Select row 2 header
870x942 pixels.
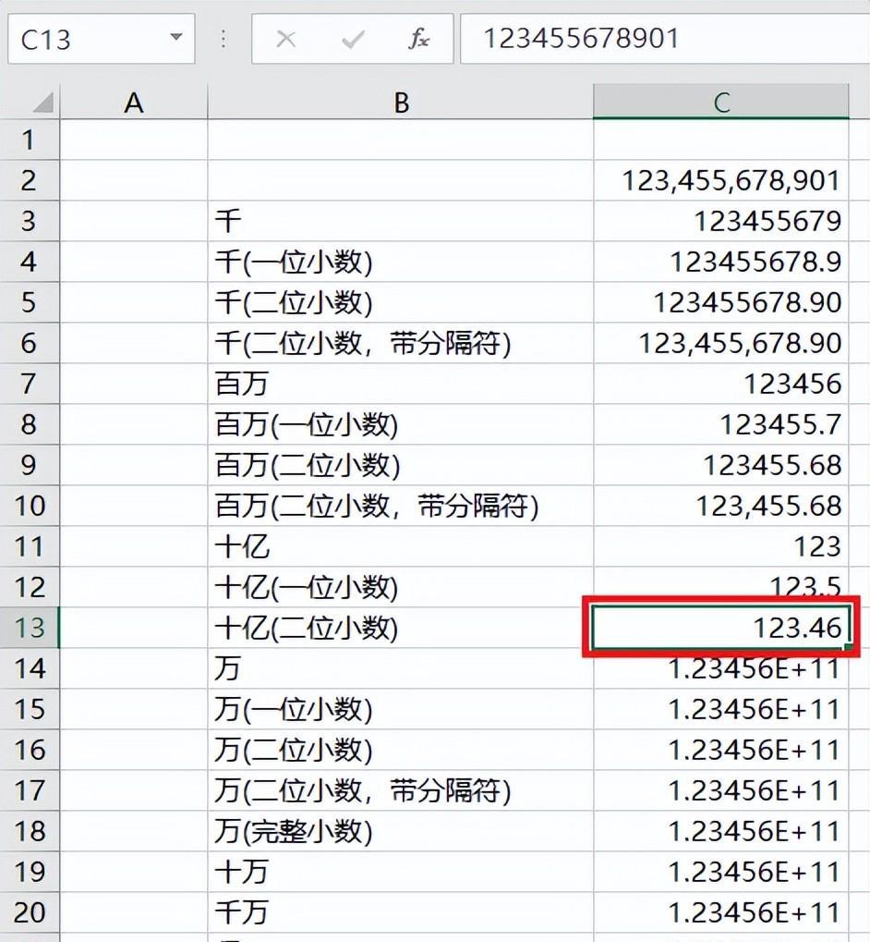(x=30, y=180)
